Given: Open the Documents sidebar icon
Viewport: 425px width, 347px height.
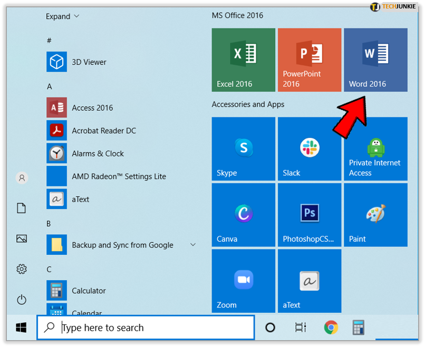Looking at the screenshot, I should pos(22,208).
